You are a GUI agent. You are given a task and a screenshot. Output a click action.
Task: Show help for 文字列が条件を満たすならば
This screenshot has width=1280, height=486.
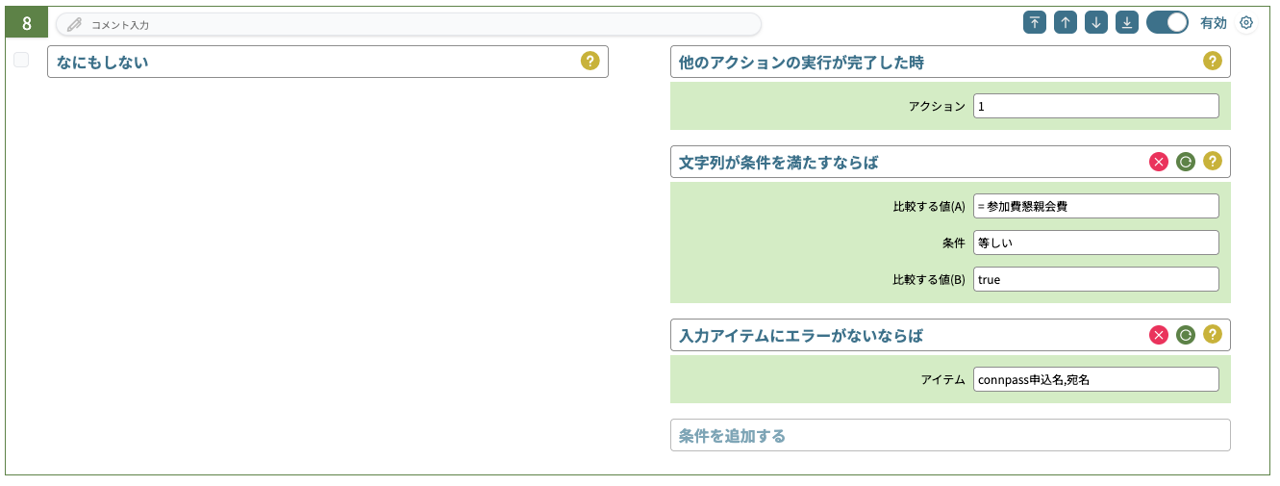click(x=1213, y=162)
